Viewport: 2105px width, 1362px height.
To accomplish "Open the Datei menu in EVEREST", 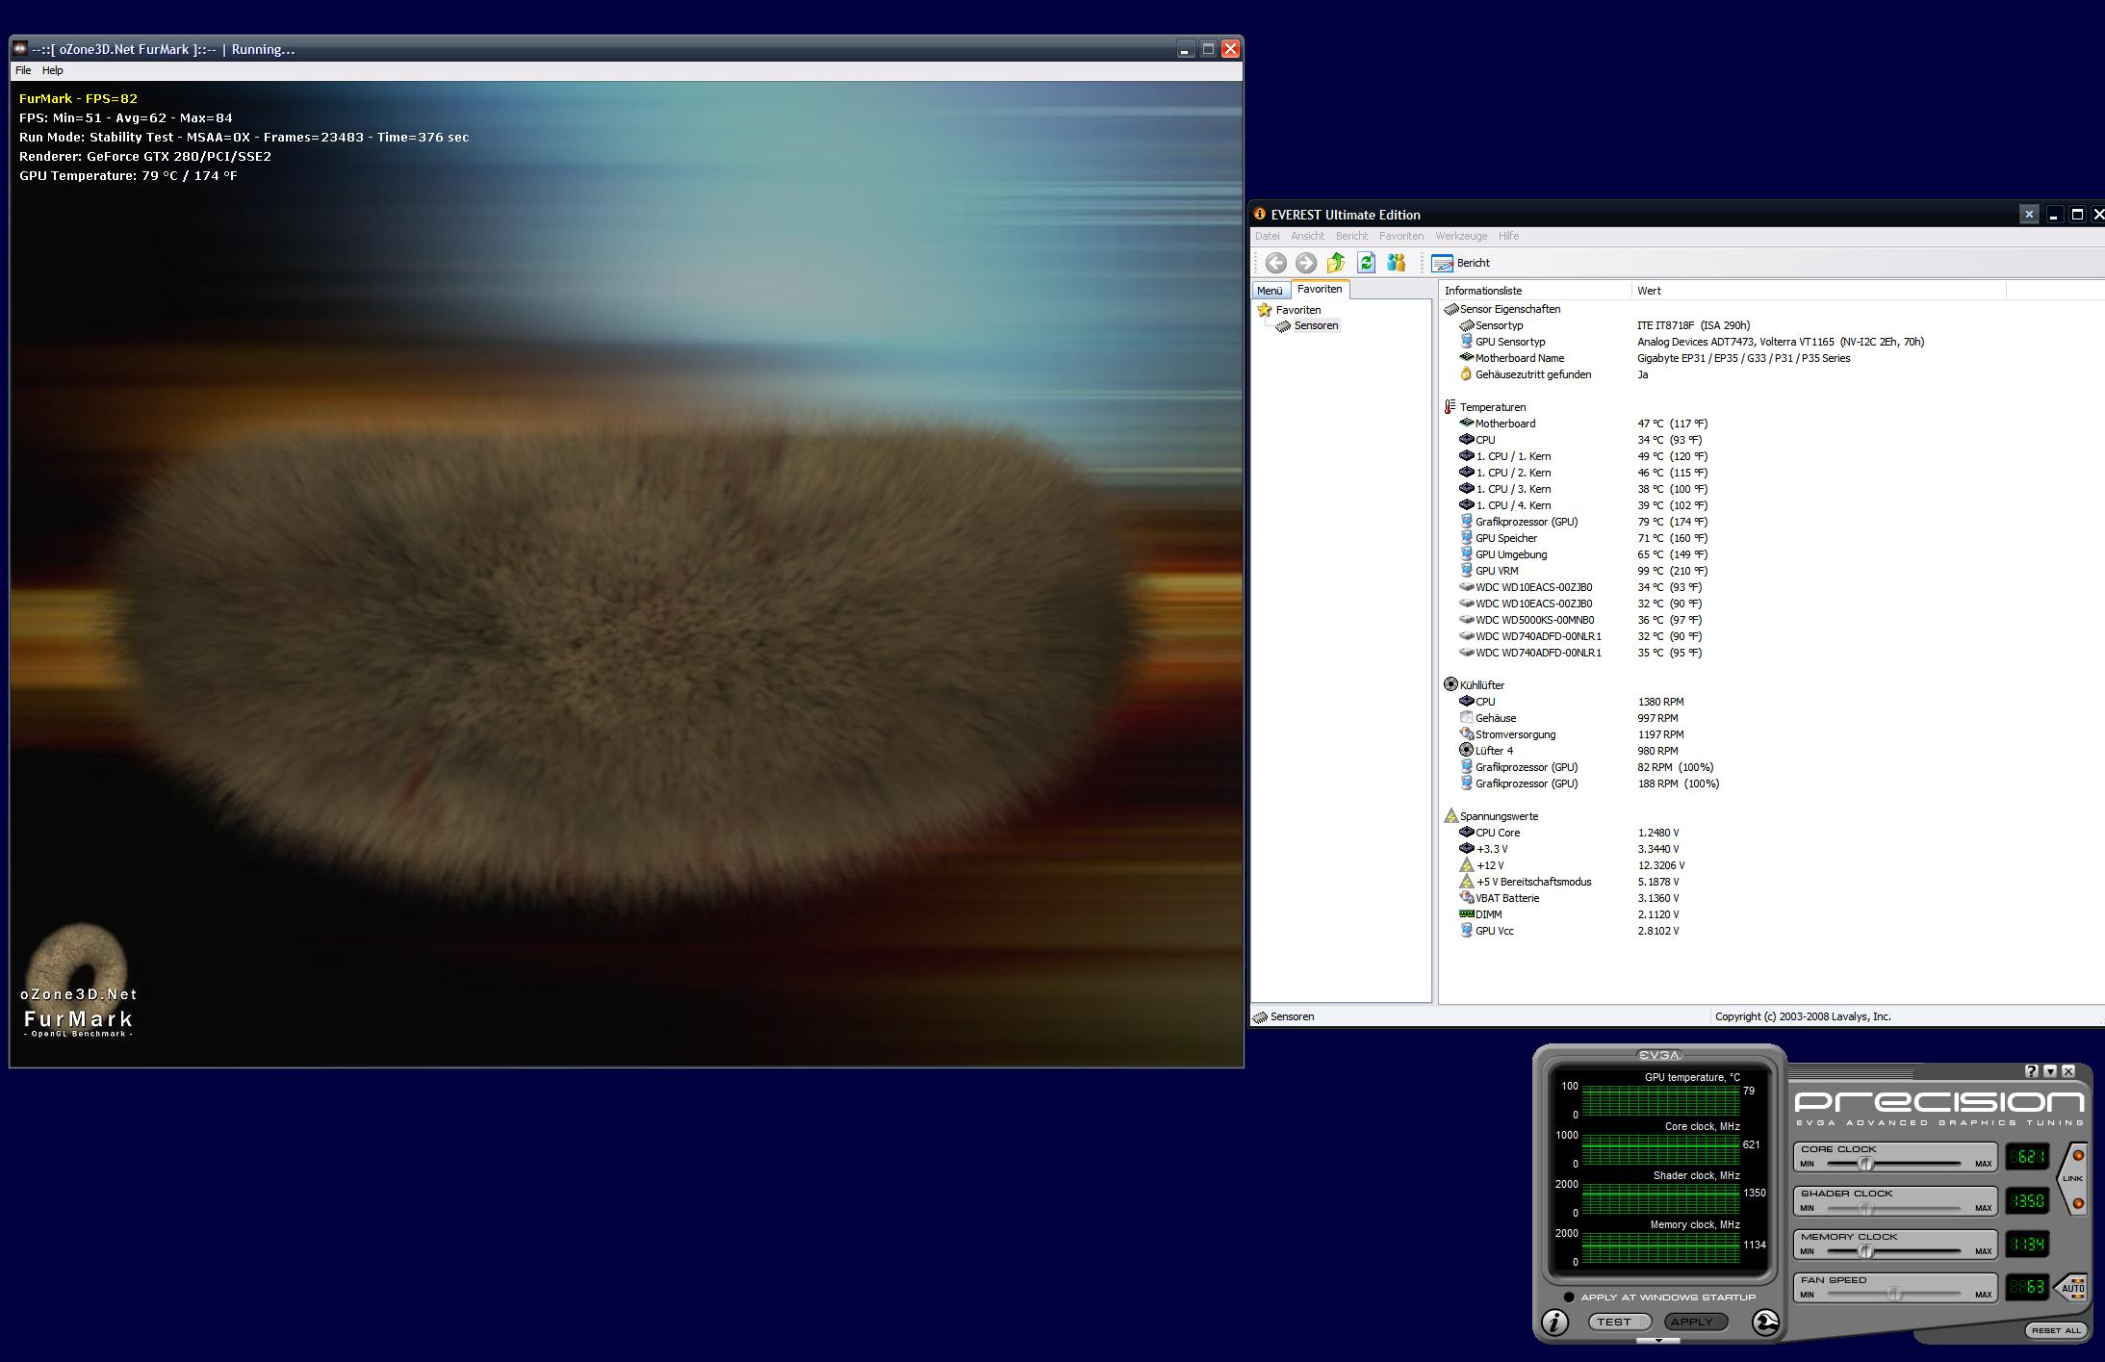I will [1268, 236].
